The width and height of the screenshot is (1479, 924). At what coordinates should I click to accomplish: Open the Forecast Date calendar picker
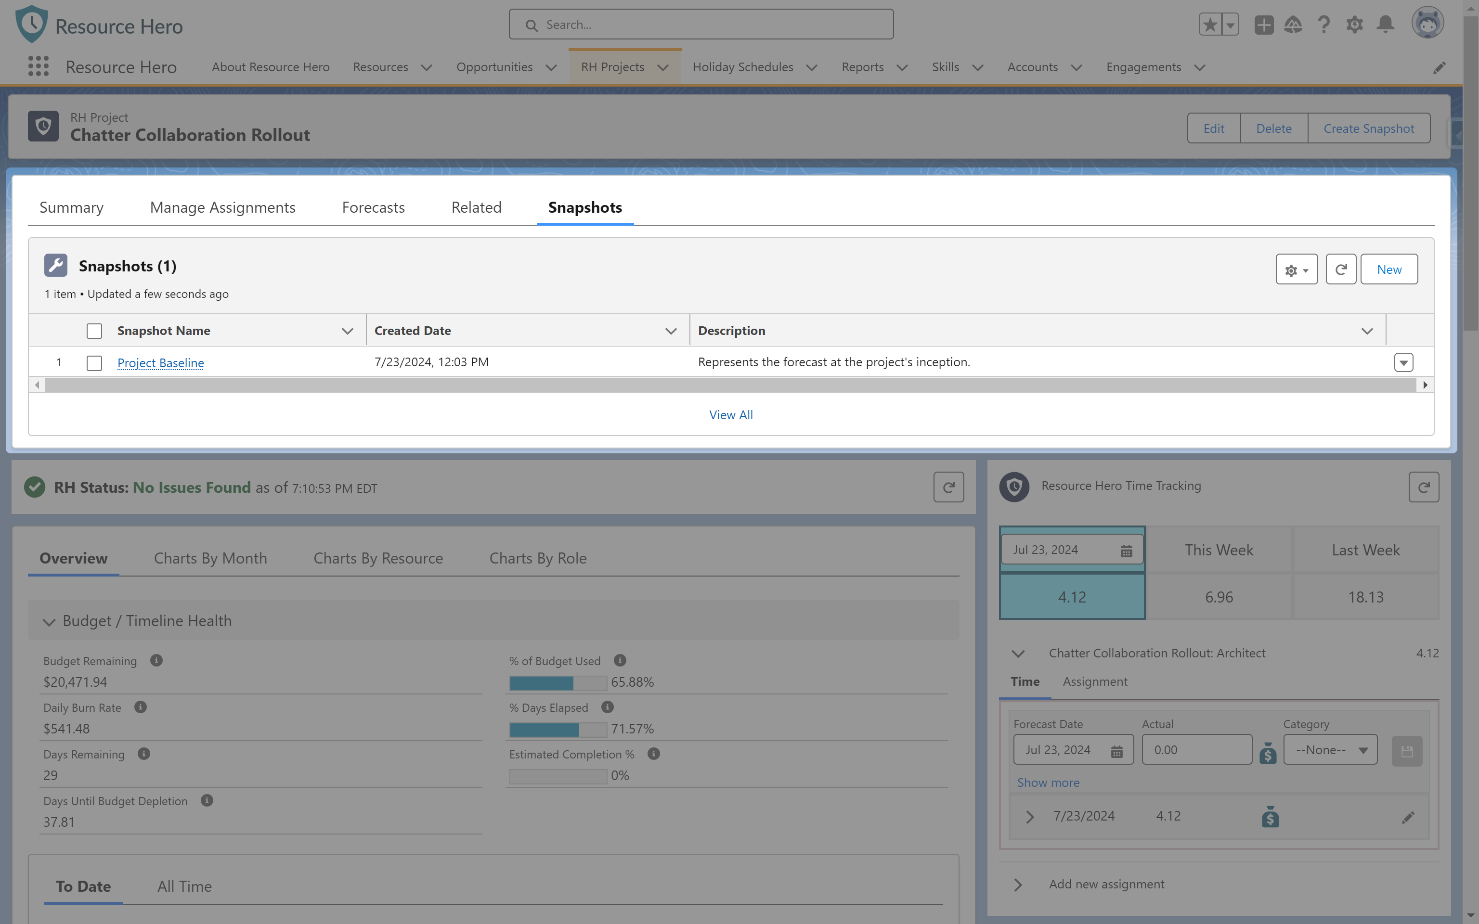(x=1116, y=751)
